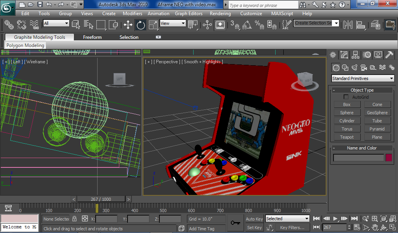Click the Zoom Extents All viewport control
Screen dimensions: 398x233
point(393,219)
